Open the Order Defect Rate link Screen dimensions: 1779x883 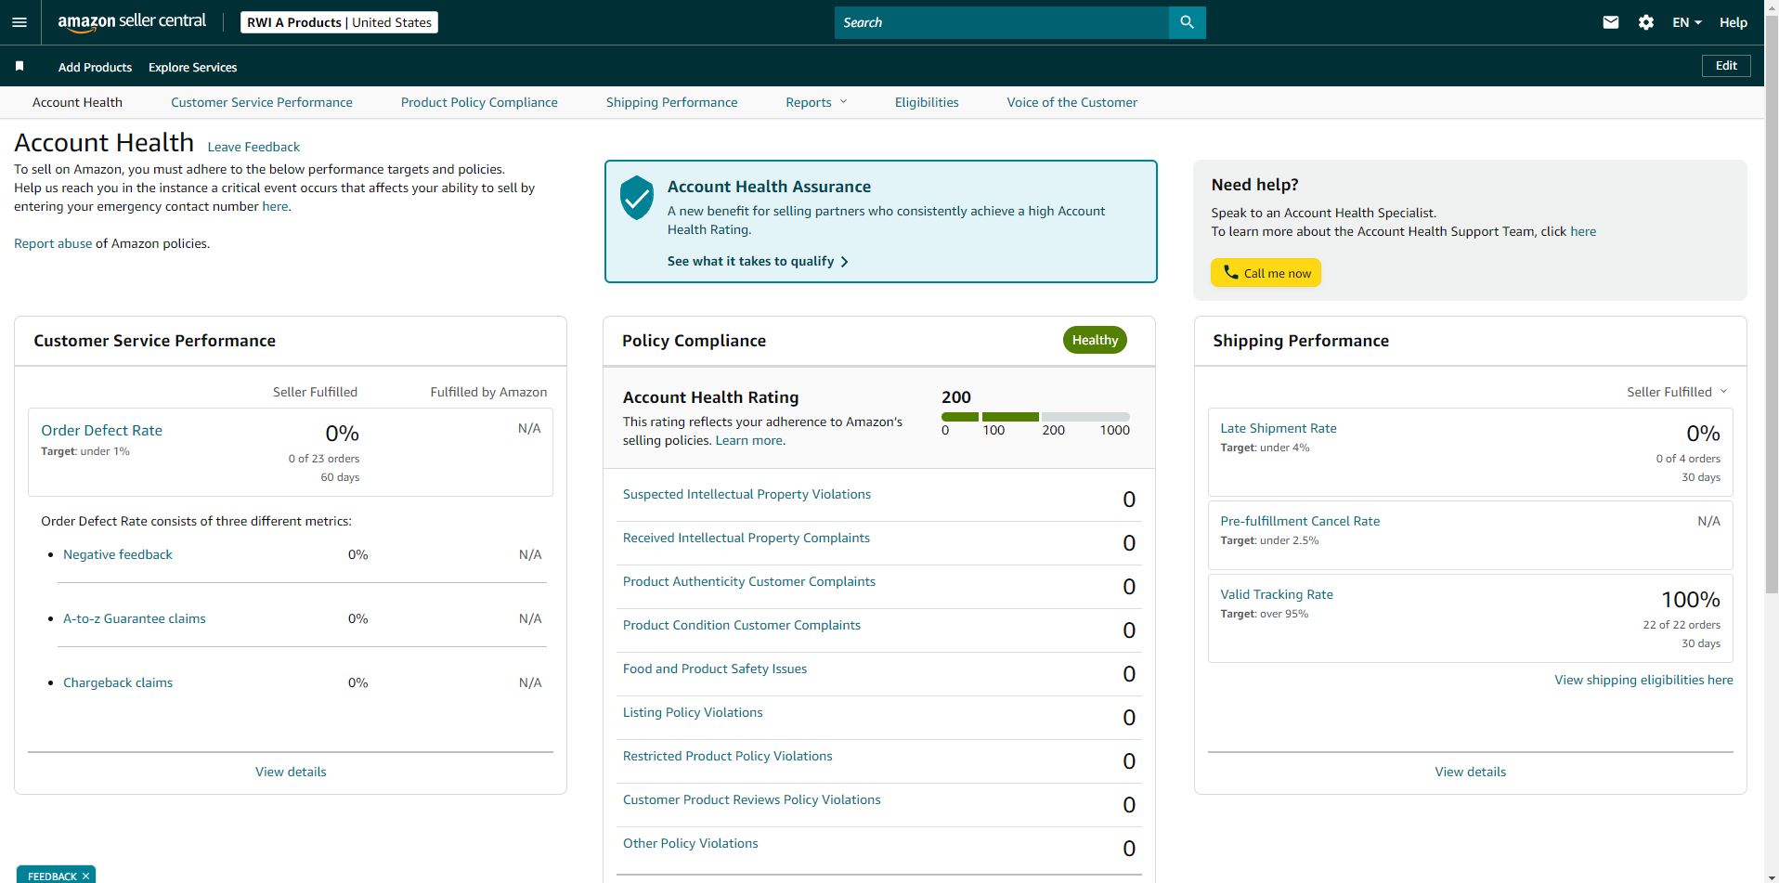(x=101, y=430)
